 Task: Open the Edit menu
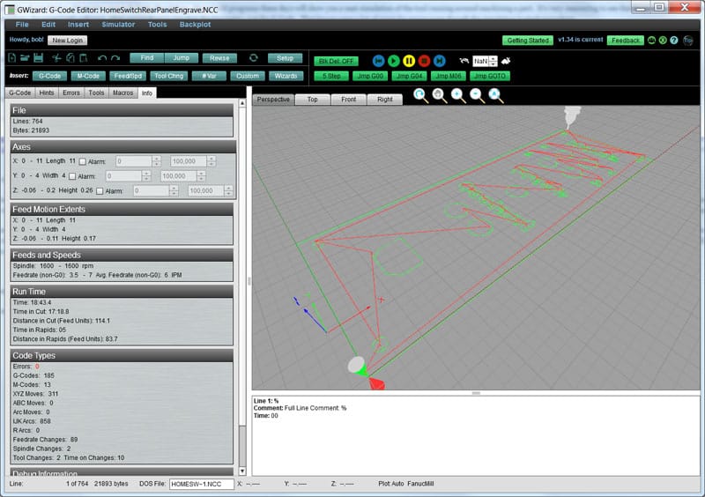(x=48, y=25)
